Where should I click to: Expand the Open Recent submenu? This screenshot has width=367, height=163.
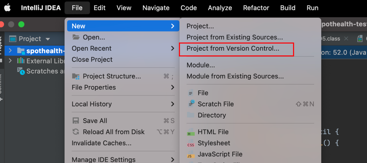pos(123,48)
